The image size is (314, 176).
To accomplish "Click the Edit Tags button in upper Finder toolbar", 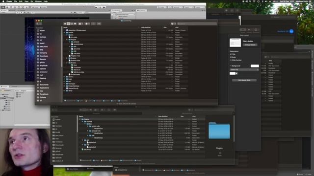I will click(x=99, y=24).
